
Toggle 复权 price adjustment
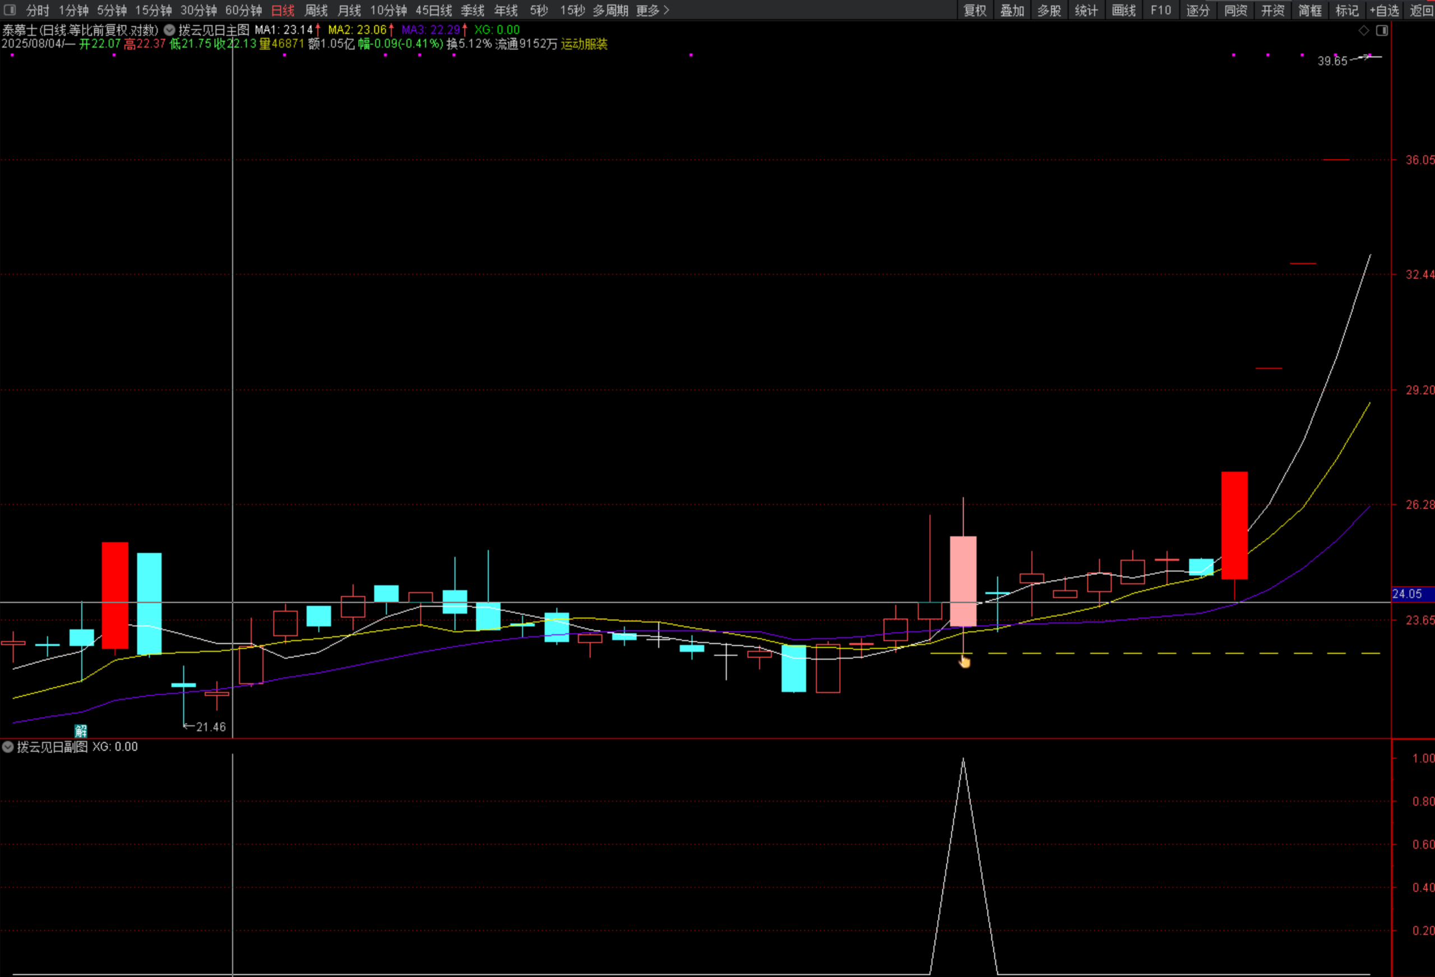coord(975,11)
